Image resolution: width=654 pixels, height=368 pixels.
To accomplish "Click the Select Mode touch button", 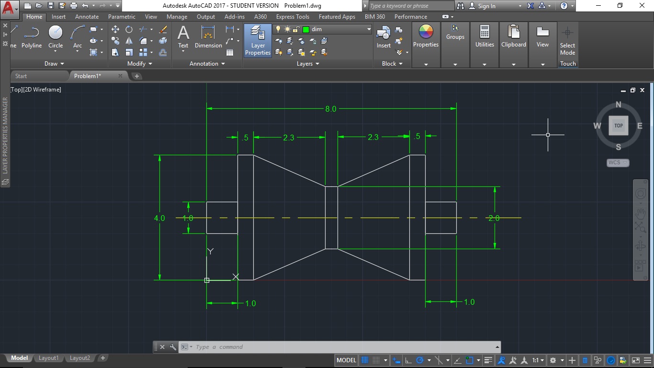I will pos(567,41).
